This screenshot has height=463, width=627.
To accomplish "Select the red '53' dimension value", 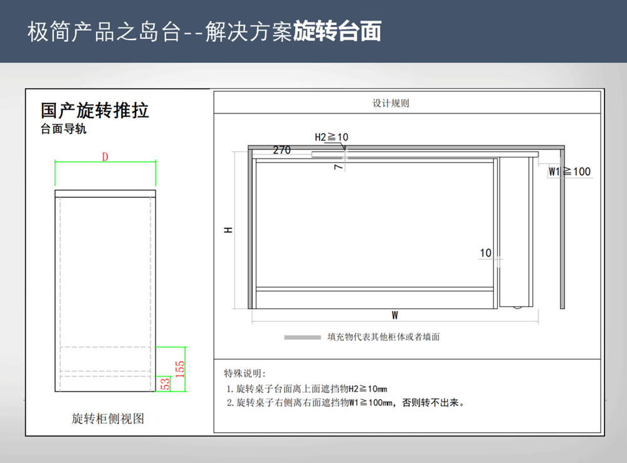I will pyautogui.click(x=166, y=383).
